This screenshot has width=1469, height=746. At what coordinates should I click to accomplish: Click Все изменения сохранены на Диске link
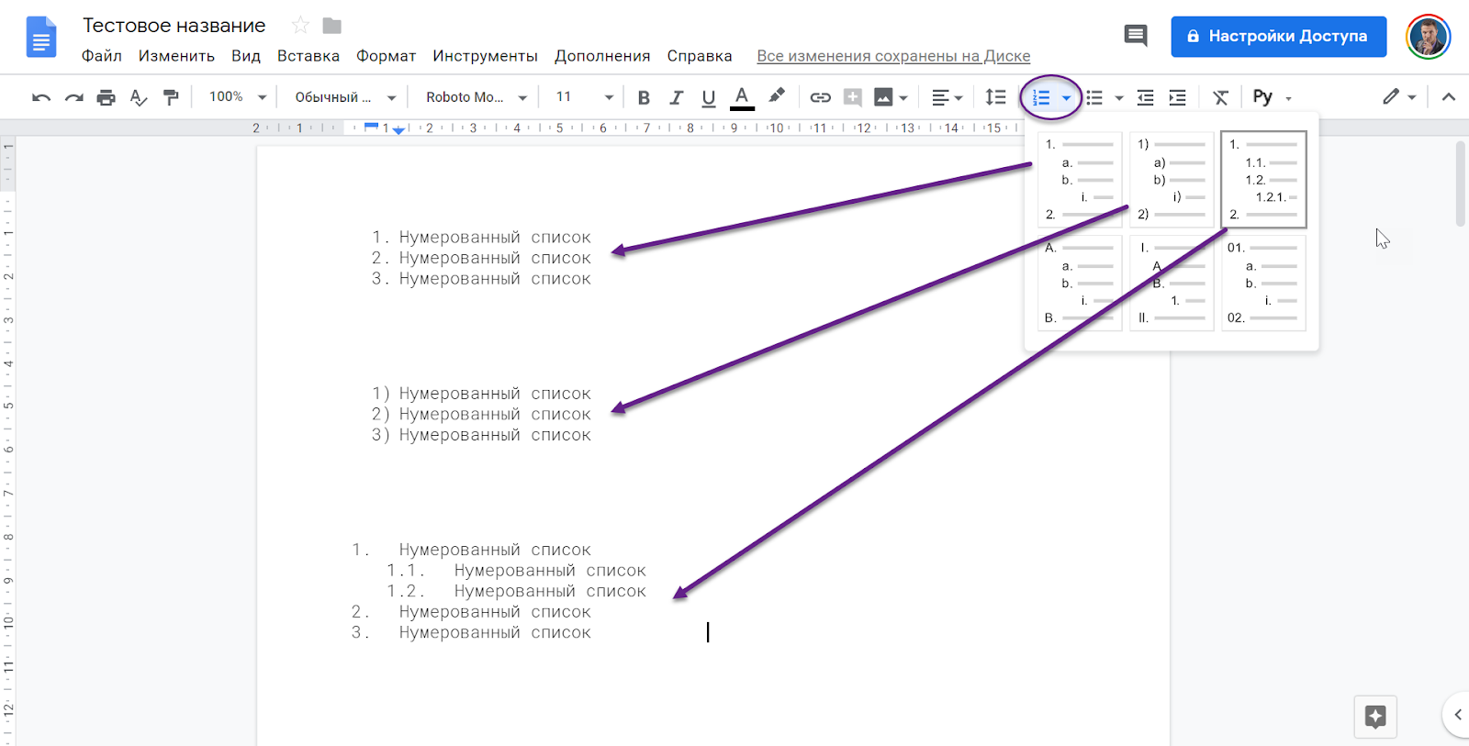point(893,56)
